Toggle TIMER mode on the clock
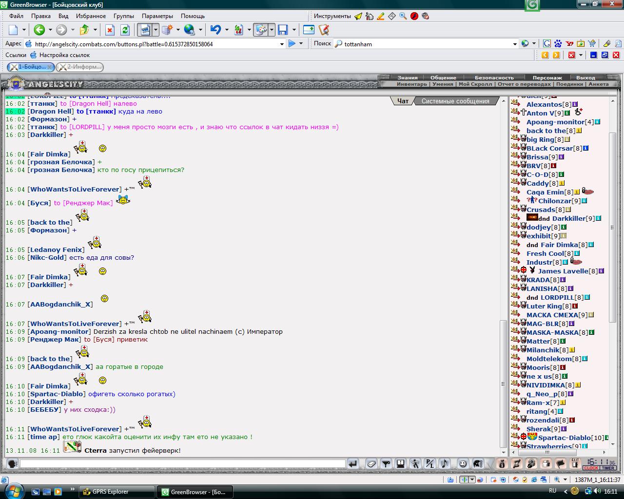 pos(608,468)
